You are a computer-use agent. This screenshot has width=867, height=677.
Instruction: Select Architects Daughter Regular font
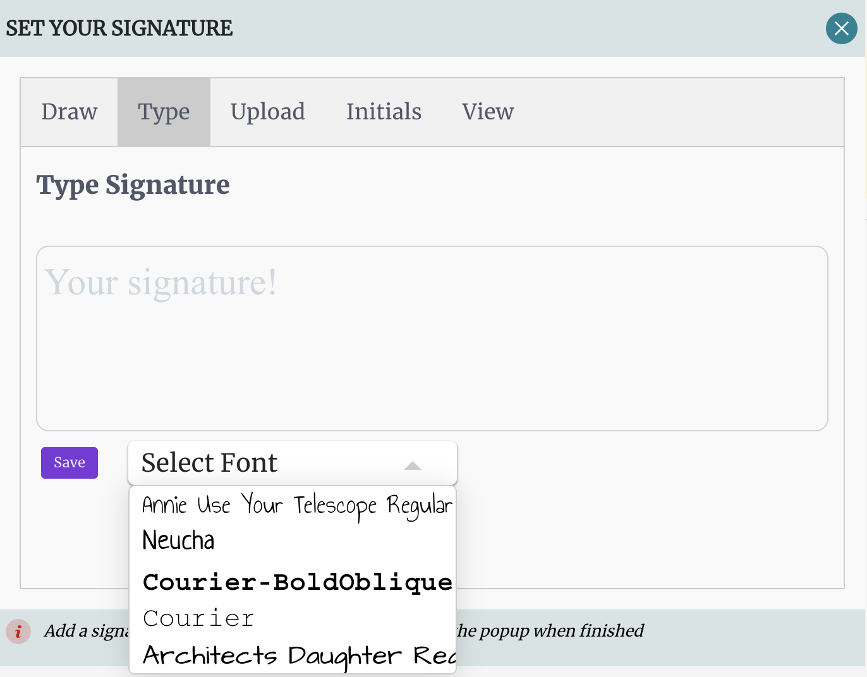click(x=293, y=656)
